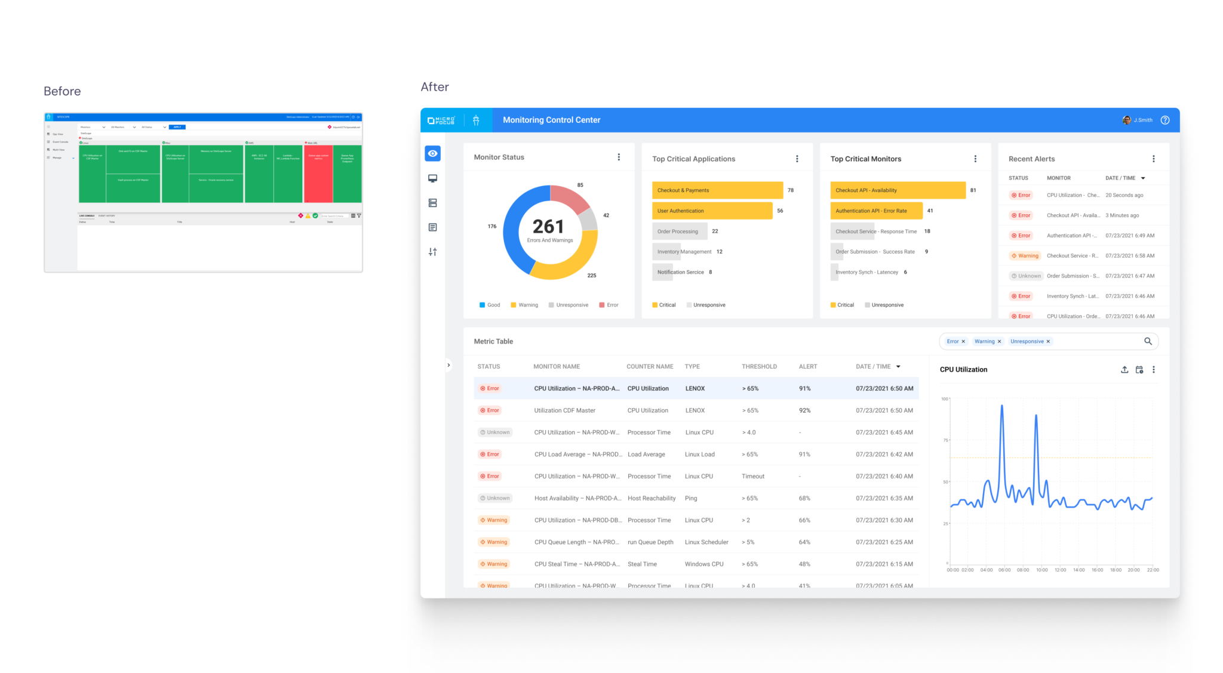1223x673 pixels.
Task: Open Top Critical Applications options menu
Action: [797, 159]
